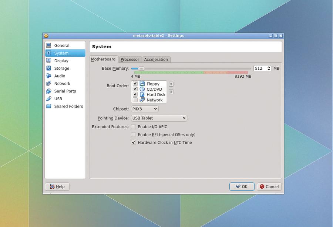Screen dimensions: 333x227
Task: Toggle Enable EFI (special OSes only)
Action: (134, 135)
